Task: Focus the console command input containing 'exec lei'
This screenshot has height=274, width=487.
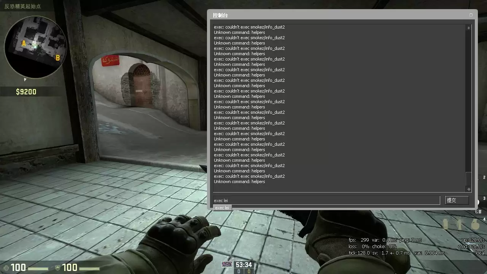Action: pyautogui.click(x=326, y=200)
